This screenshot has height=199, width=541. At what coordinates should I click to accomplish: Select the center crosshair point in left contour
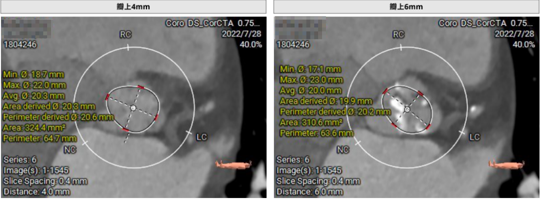133,108
